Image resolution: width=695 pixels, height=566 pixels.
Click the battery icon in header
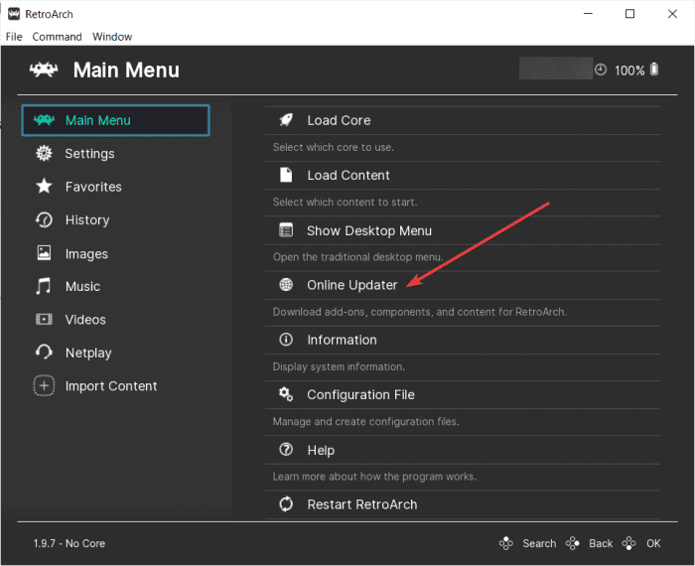point(654,70)
